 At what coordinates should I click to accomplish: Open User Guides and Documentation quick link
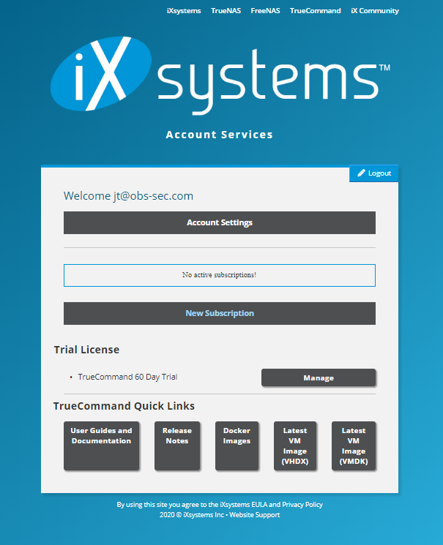101,446
